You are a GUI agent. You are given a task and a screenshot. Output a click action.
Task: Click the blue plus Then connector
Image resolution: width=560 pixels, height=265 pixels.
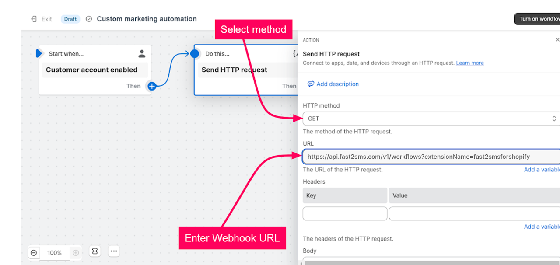pyautogui.click(x=152, y=86)
